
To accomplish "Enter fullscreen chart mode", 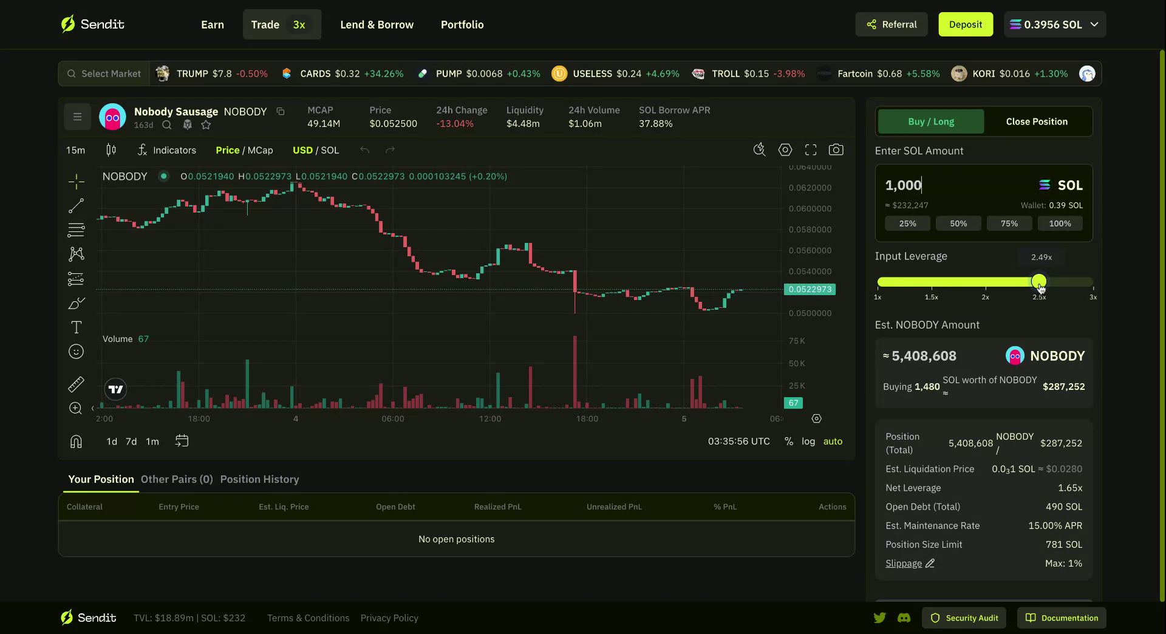I will [811, 150].
